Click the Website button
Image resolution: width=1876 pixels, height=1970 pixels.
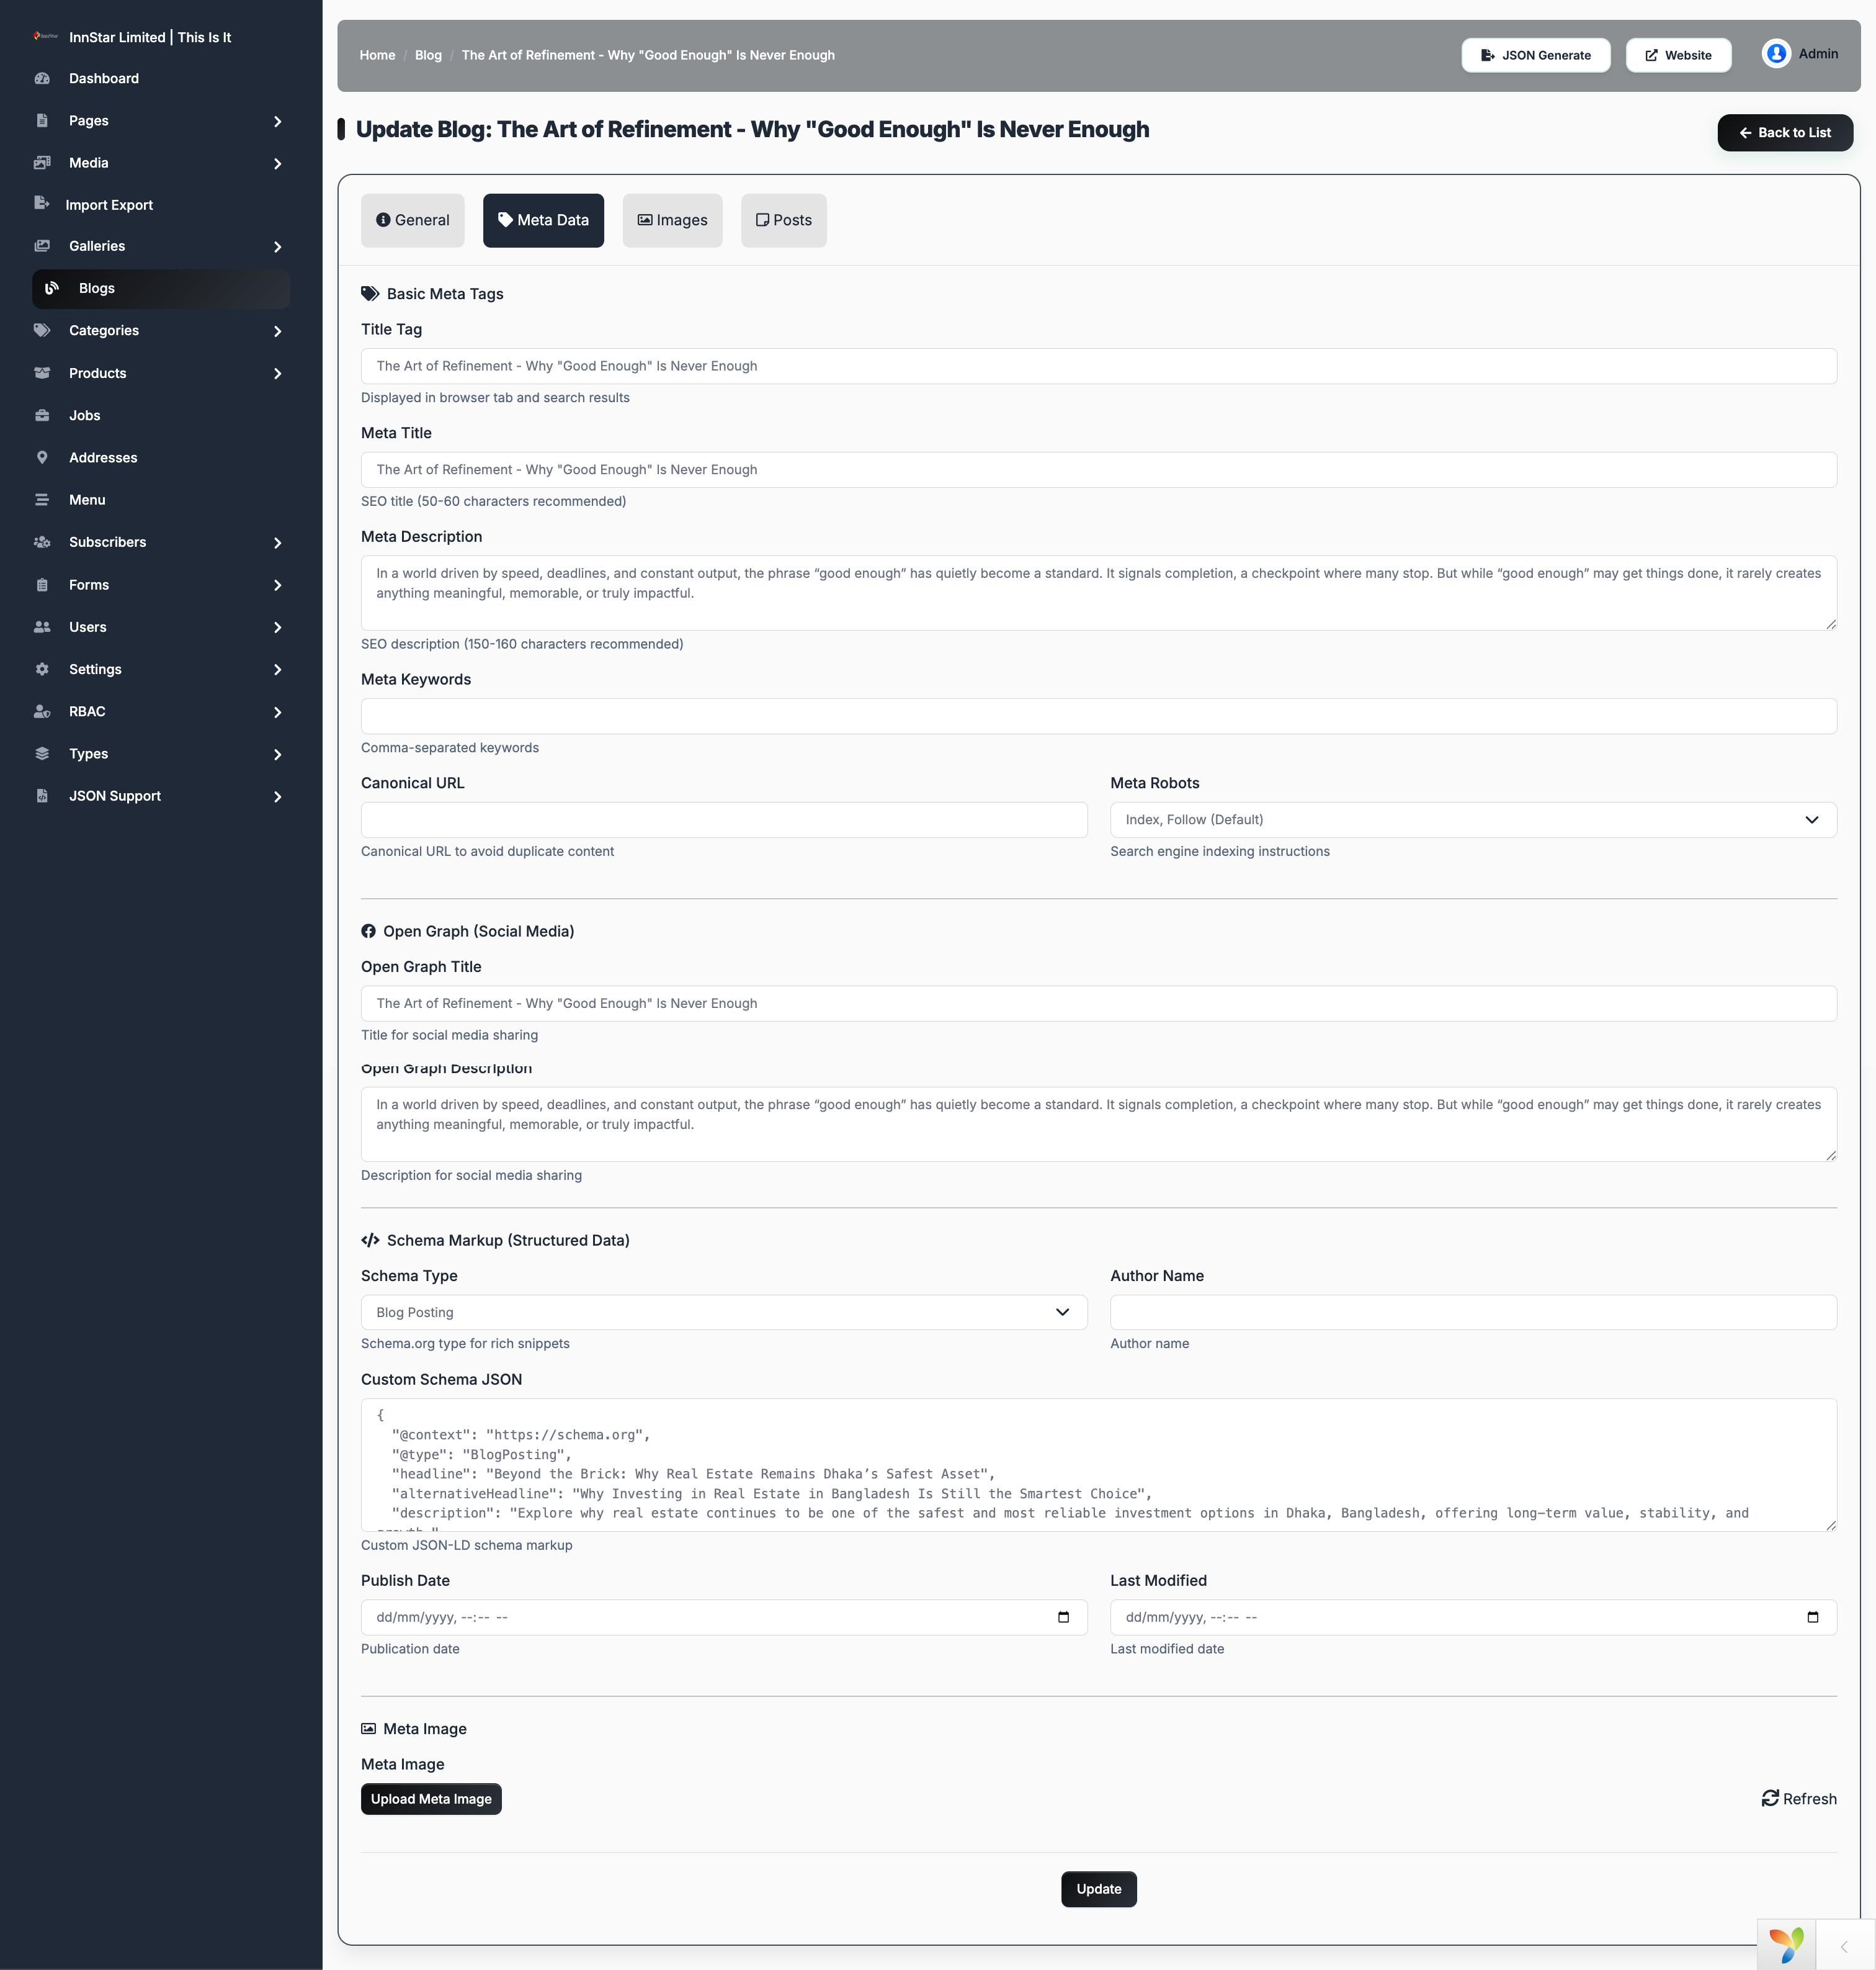point(1678,55)
